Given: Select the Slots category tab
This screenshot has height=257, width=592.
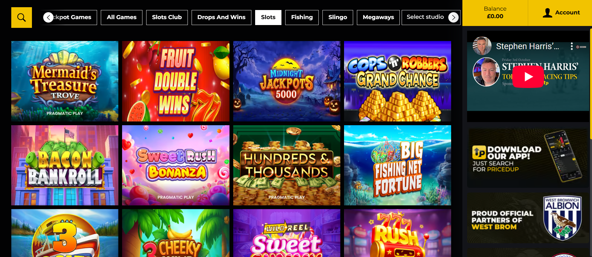Looking at the screenshot, I should [x=268, y=17].
